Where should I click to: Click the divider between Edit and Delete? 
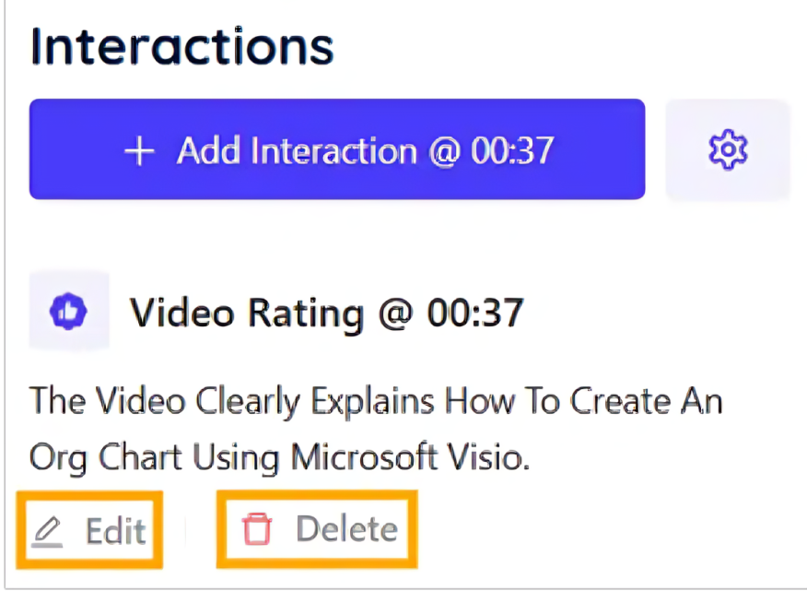click(x=186, y=530)
